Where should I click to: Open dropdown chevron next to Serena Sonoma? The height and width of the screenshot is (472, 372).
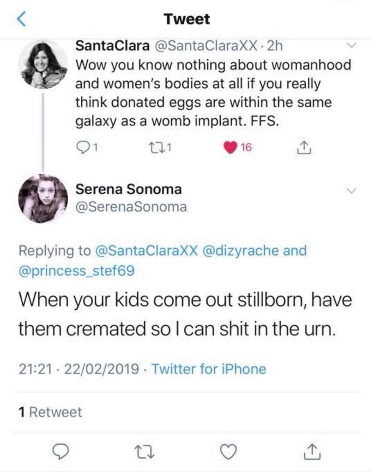pyautogui.click(x=352, y=190)
